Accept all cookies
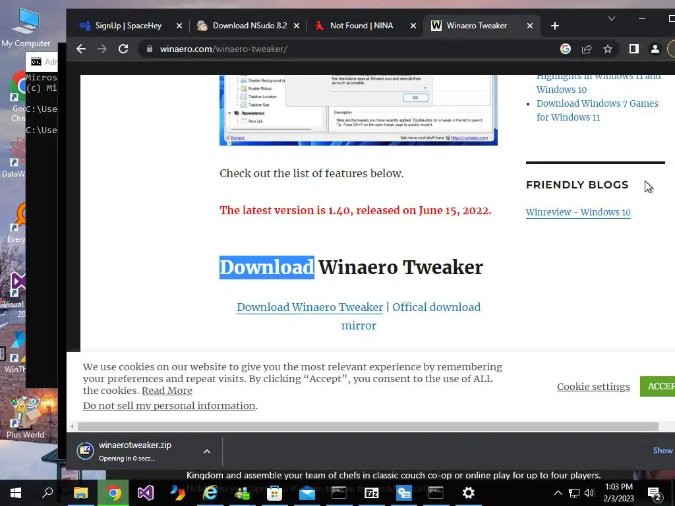 coord(657,386)
